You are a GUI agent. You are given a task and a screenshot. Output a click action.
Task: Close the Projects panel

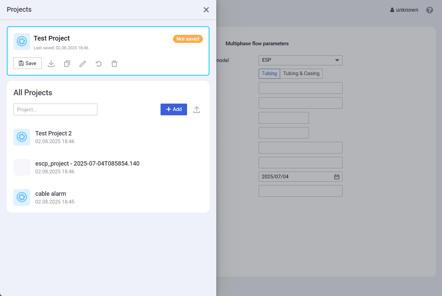coord(206,10)
